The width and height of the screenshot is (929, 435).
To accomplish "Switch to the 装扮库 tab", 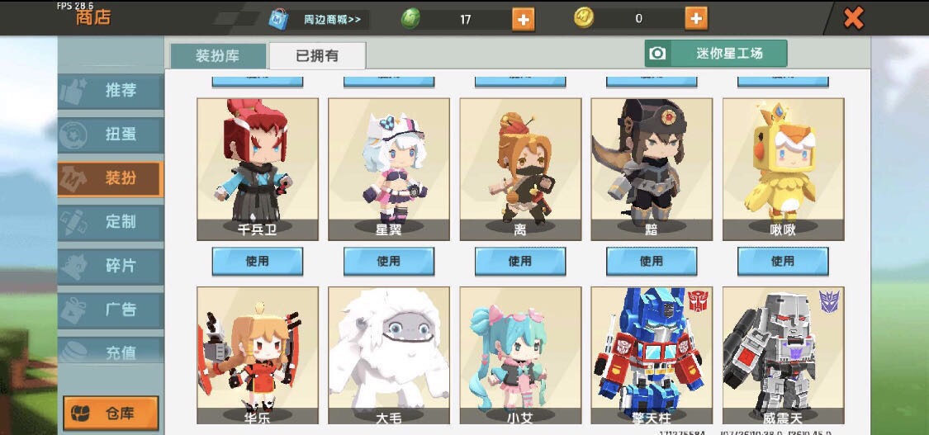I will 218,56.
